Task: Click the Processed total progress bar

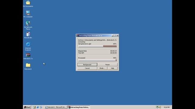Action: (x=97, y=60)
